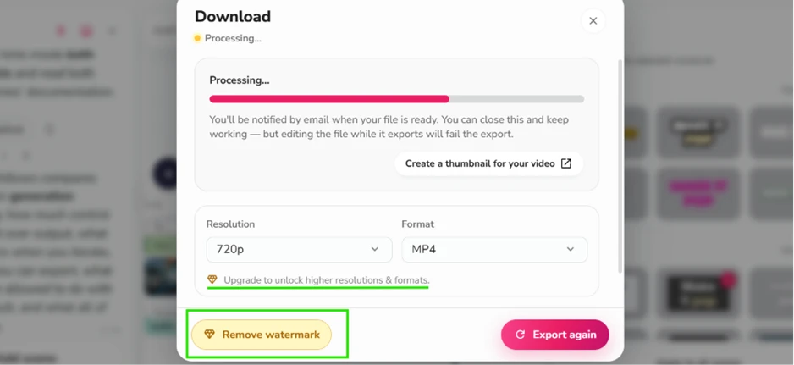Click the diamond icon beside the Upgrade text
Screen dimensions: 794x365
coord(212,279)
